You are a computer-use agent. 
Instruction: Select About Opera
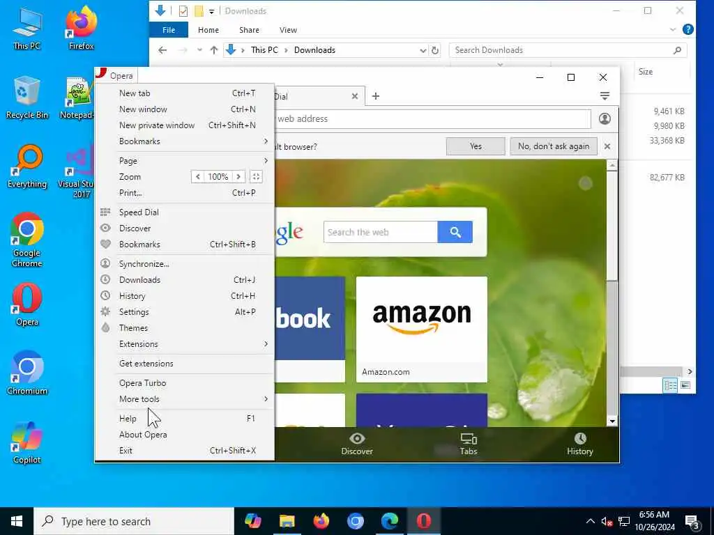(185, 435)
